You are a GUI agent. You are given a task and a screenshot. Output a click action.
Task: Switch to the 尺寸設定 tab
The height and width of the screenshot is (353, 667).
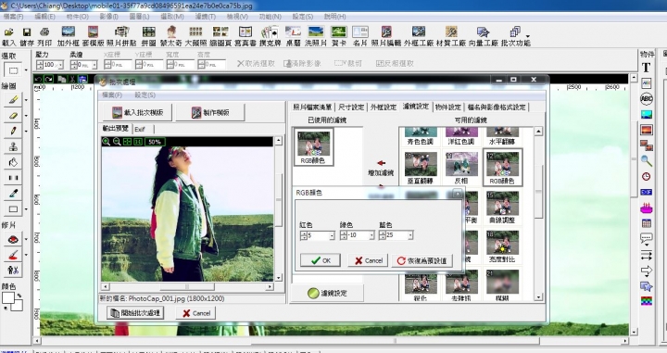tap(351, 107)
